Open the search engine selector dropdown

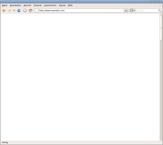click(x=133, y=11)
